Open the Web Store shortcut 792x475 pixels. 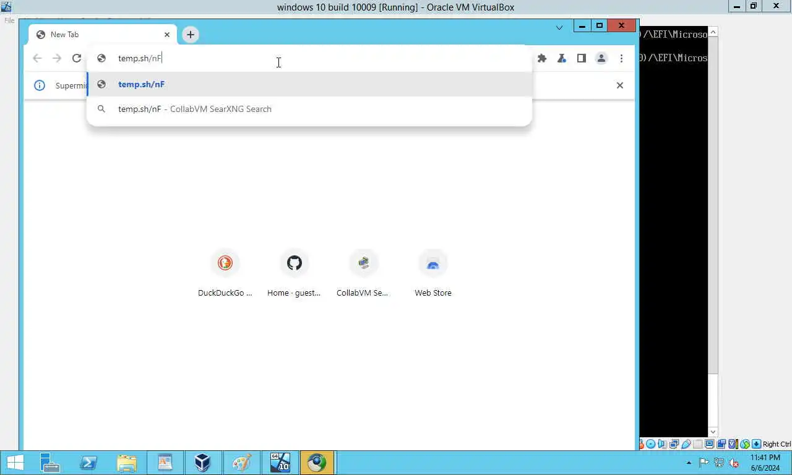coord(433,274)
